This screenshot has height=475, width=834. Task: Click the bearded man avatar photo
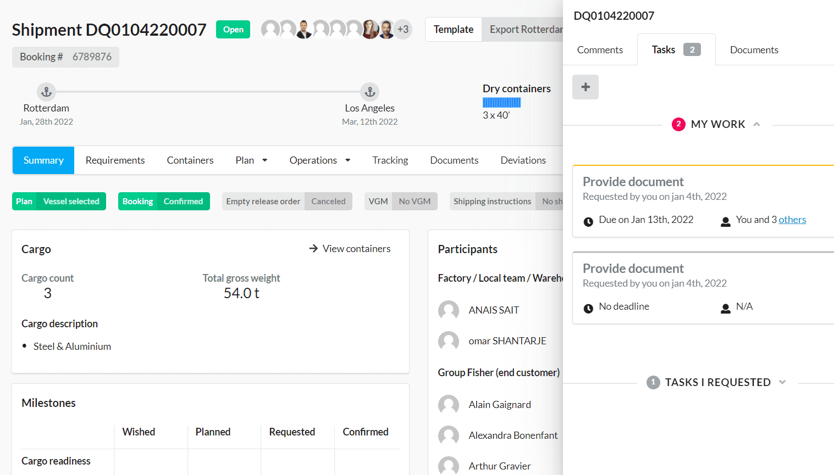386,29
